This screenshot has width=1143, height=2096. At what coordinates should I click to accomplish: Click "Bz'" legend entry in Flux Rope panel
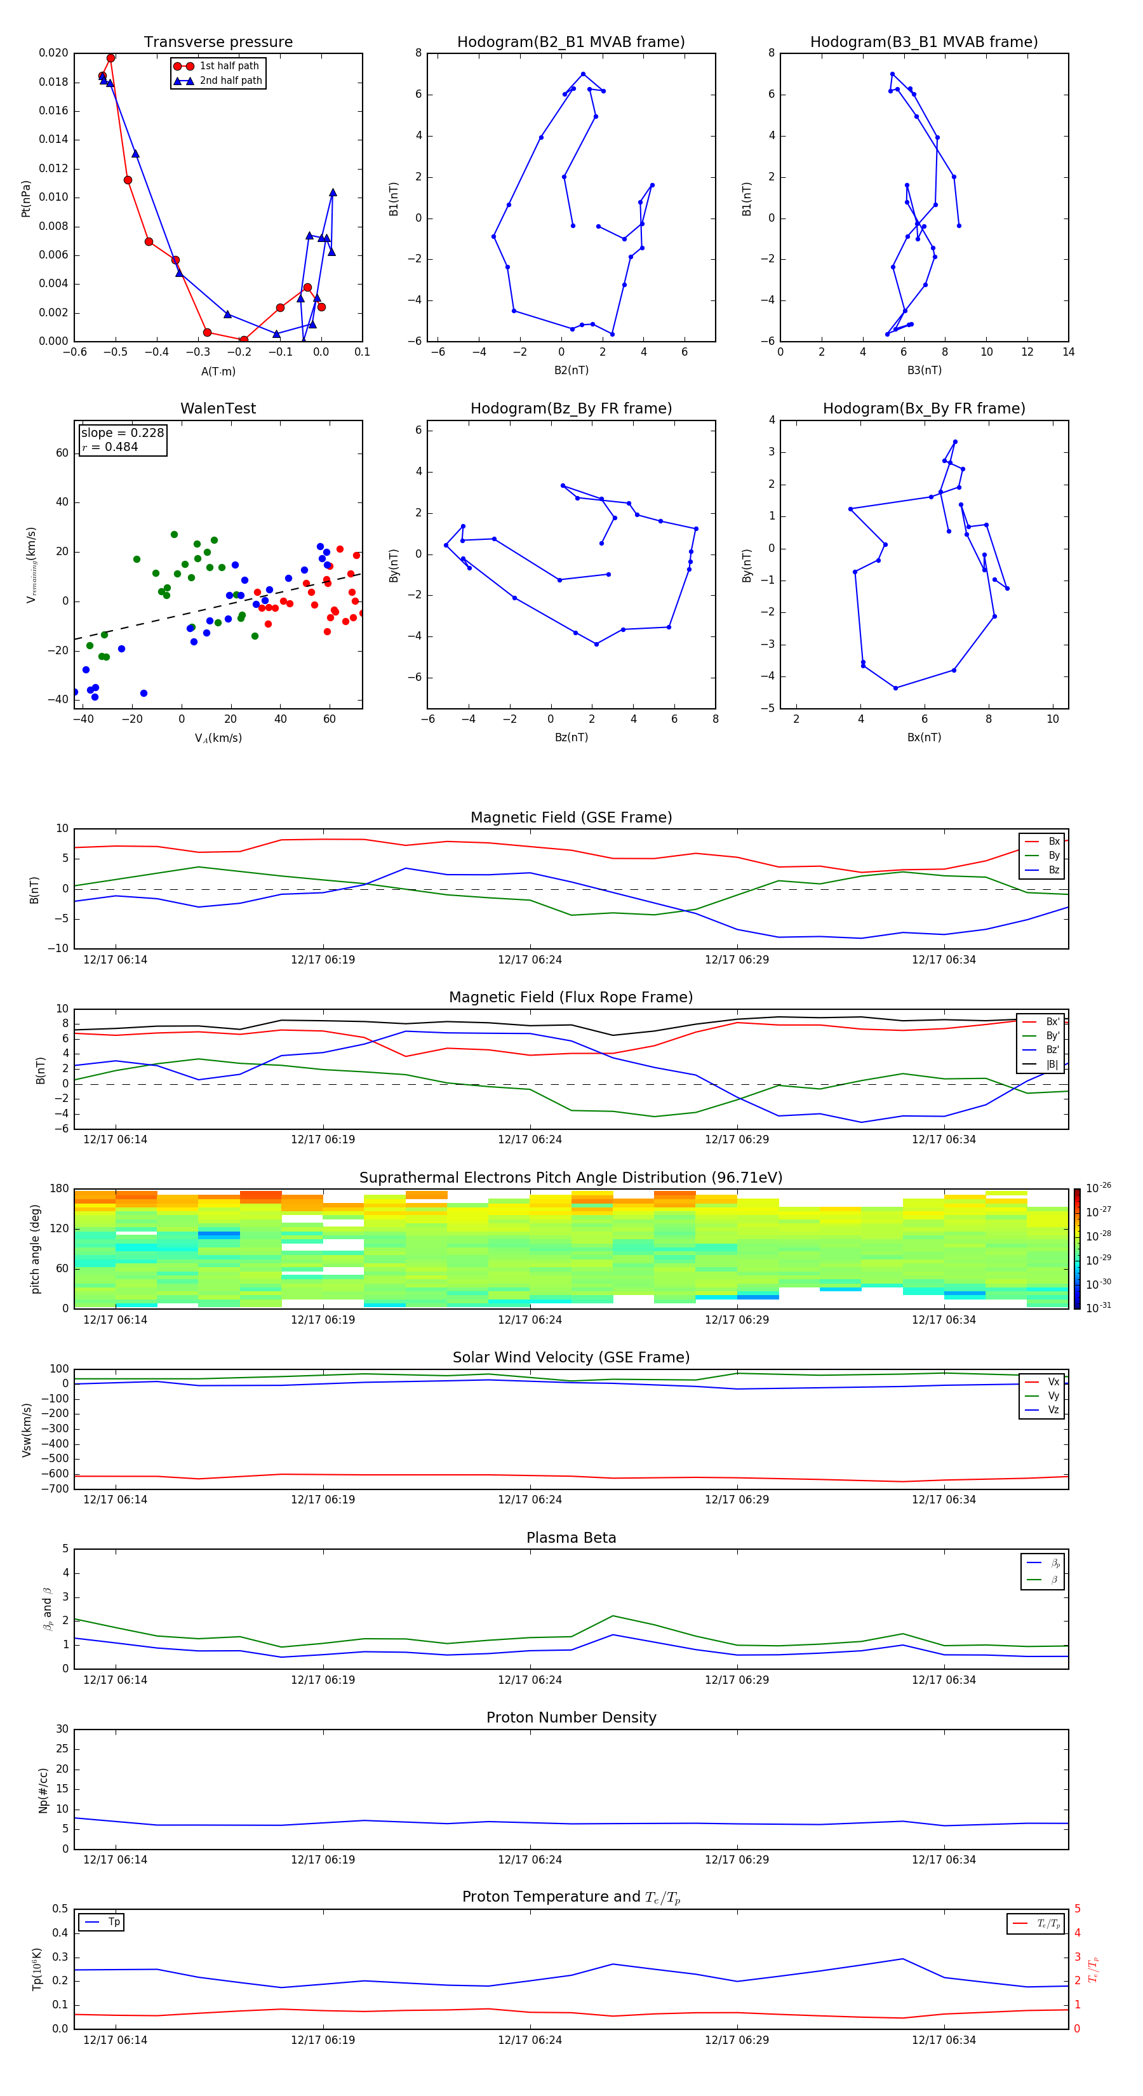click(1041, 1050)
